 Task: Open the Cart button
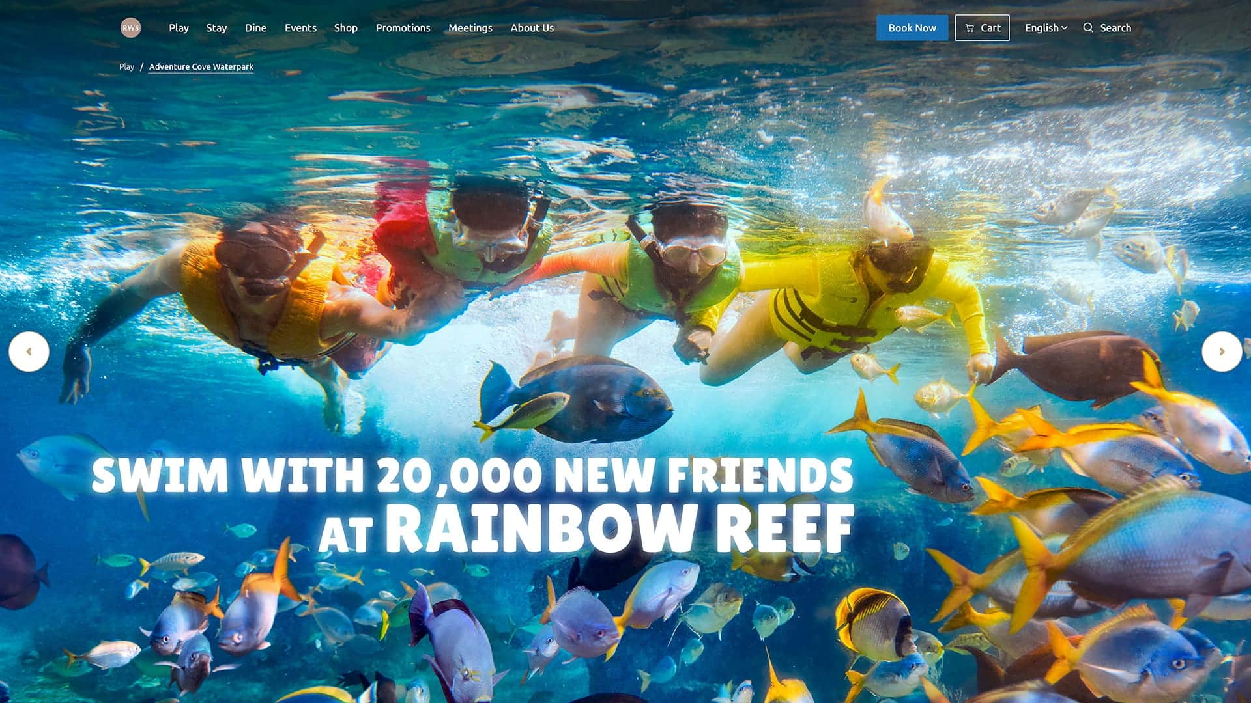(982, 28)
